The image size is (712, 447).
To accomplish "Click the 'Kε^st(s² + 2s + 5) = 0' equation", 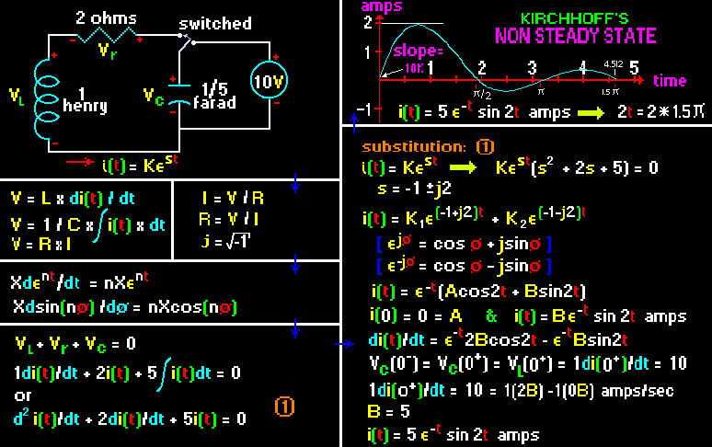I will pos(577,166).
